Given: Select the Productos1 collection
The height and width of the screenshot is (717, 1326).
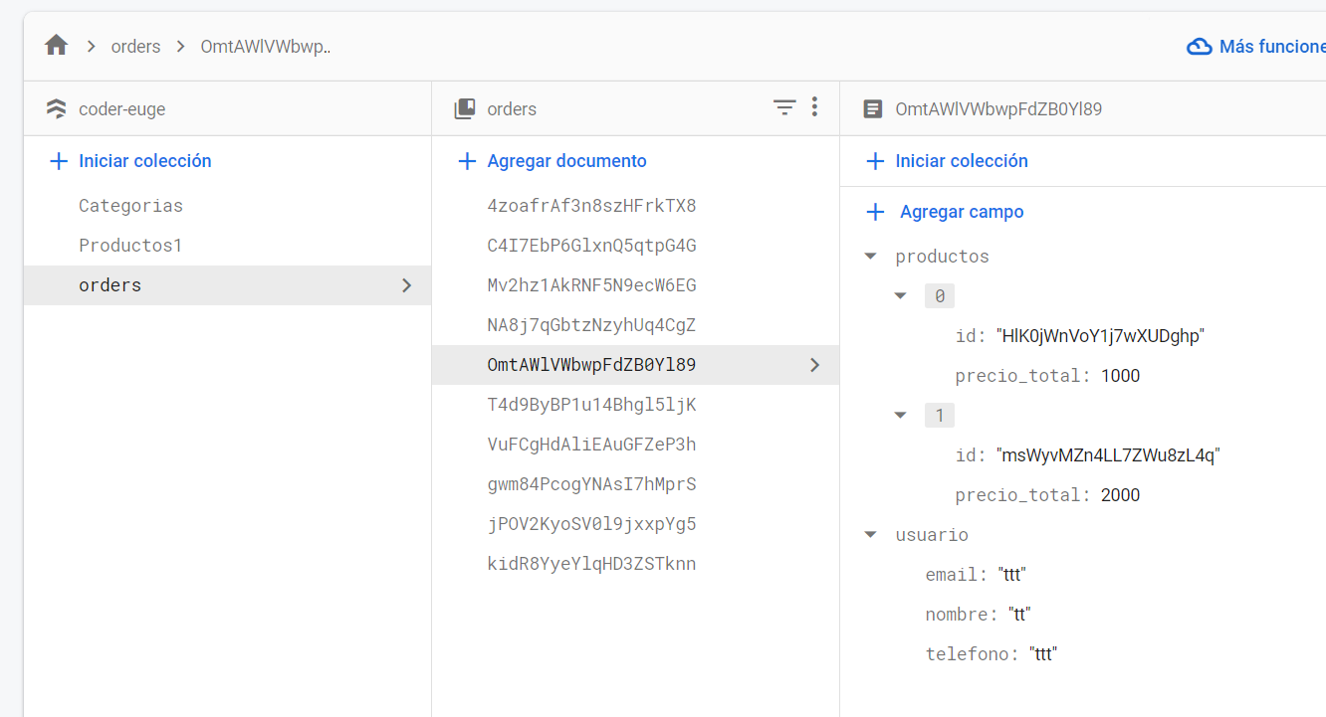Looking at the screenshot, I should [x=130, y=245].
